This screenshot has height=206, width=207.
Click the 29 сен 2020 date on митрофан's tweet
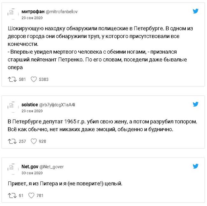[x=32, y=18]
